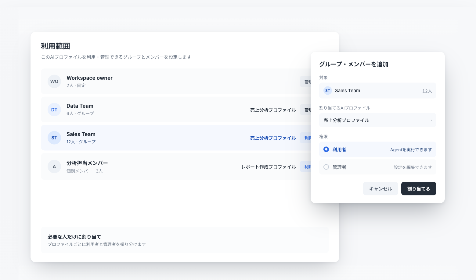Open the 売上分析プロファイル dropdown
This screenshot has height=280, width=476.
[x=378, y=120]
